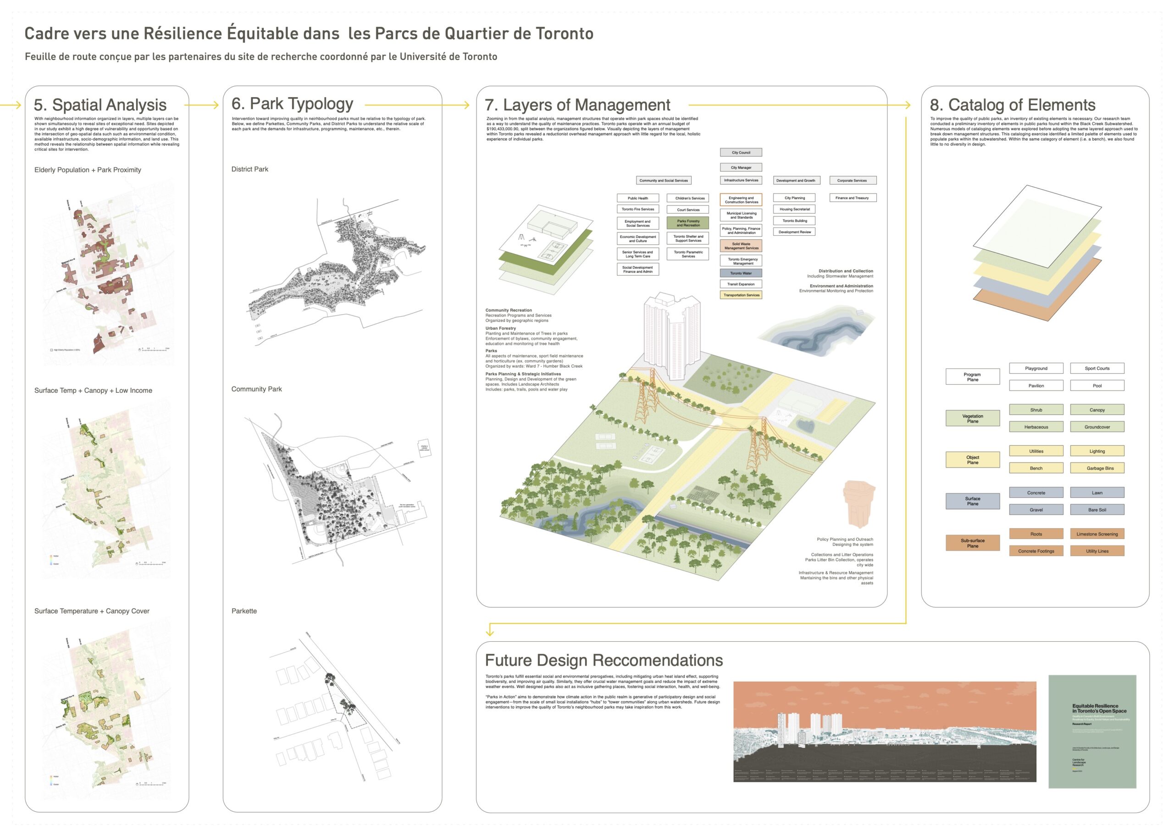Select the Solid Waste Management Services box
This screenshot has width=1174, height=837.
tap(741, 246)
